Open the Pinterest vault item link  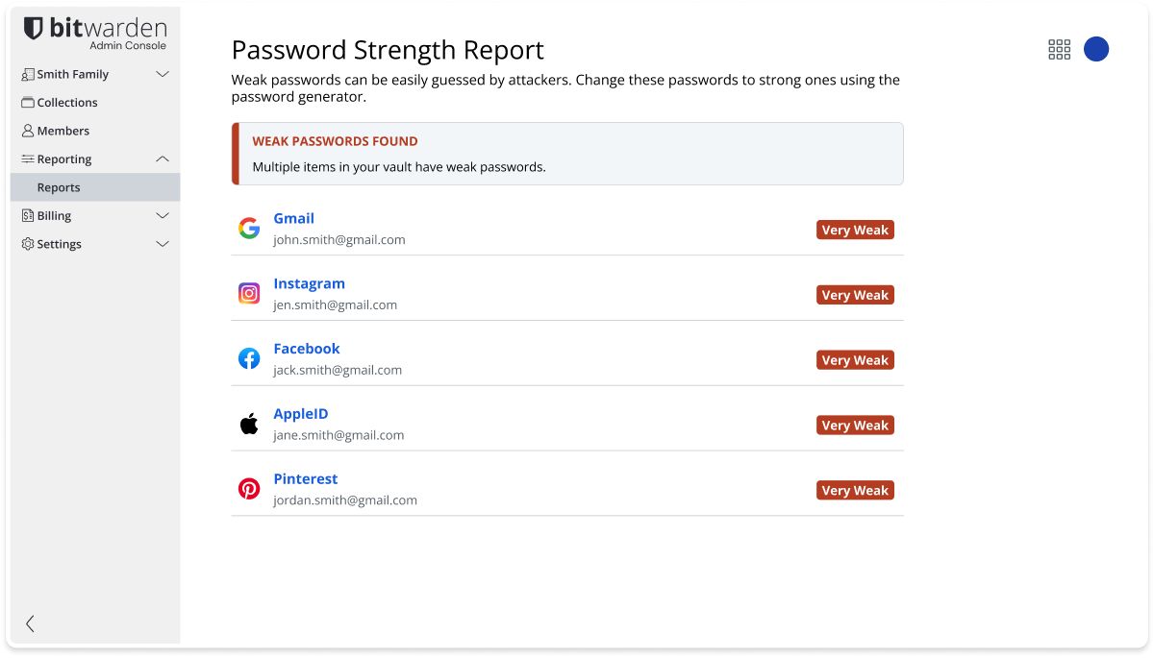[305, 479]
